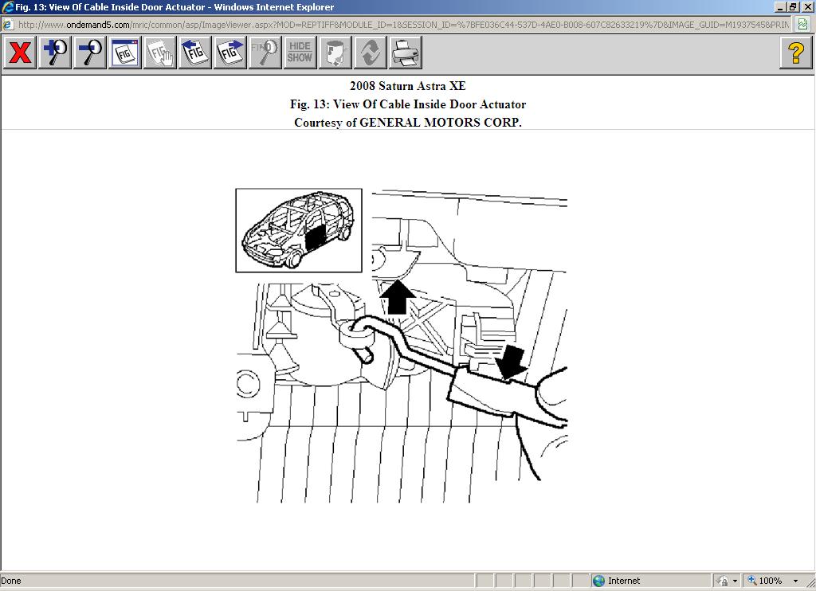Open help with the question mark

796,53
